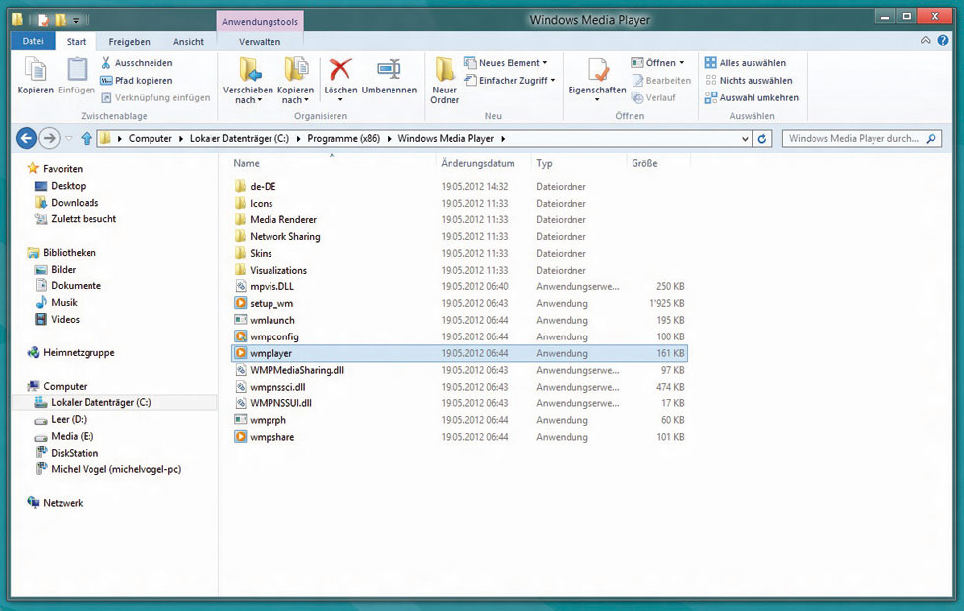The width and height of the screenshot is (964, 611).
Task: Expand breadcrumb arrow after Computer
Action: [x=181, y=139]
